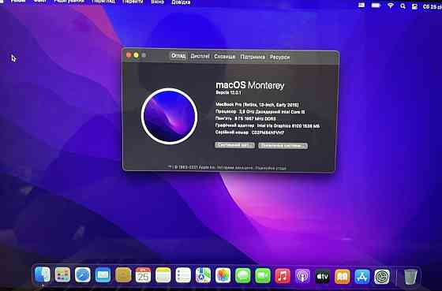Screen dimensions: 442x291
Task: Click the Wi-Fi status icon
Action: (391, 6)
